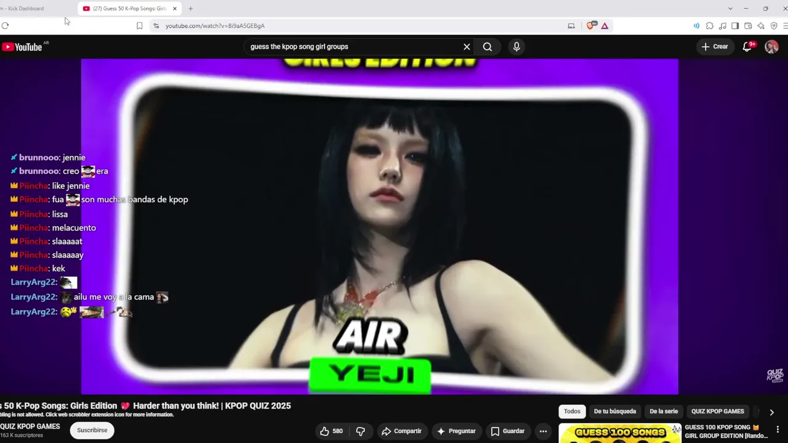The height and width of the screenshot is (443, 788).
Task: Open YouTube notifications bell
Action: coord(747,47)
